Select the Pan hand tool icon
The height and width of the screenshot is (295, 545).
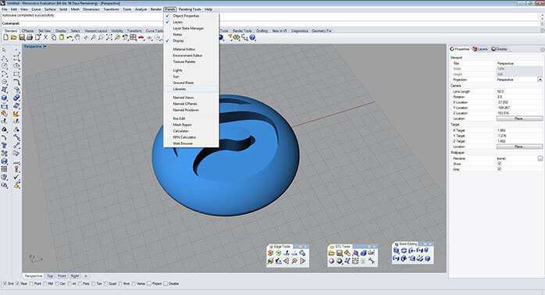pyautogui.click(x=77, y=37)
